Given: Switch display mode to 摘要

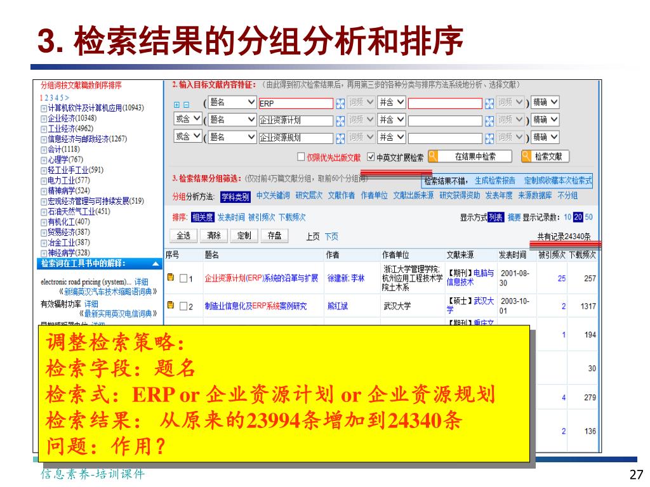Looking at the screenshot, I should click(514, 218).
